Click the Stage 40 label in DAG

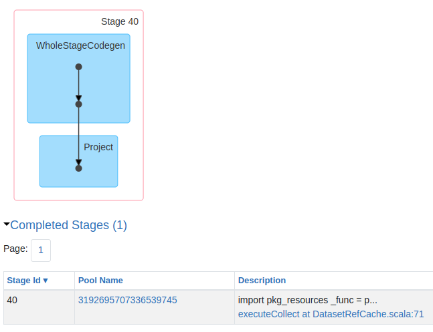tap(120, 21)
